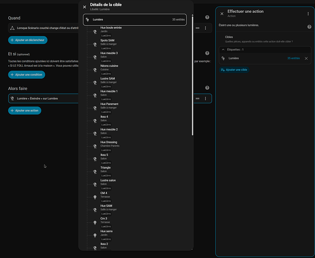The height and width of the screenshot is (258, 315).
Task: Click the label icon in Lumière header row
Action: (88, 20)
